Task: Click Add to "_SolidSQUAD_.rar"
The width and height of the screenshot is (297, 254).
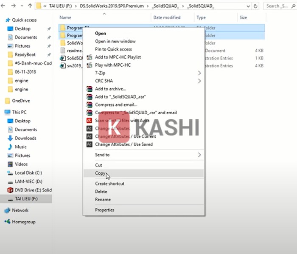Action: coord(120,97)
